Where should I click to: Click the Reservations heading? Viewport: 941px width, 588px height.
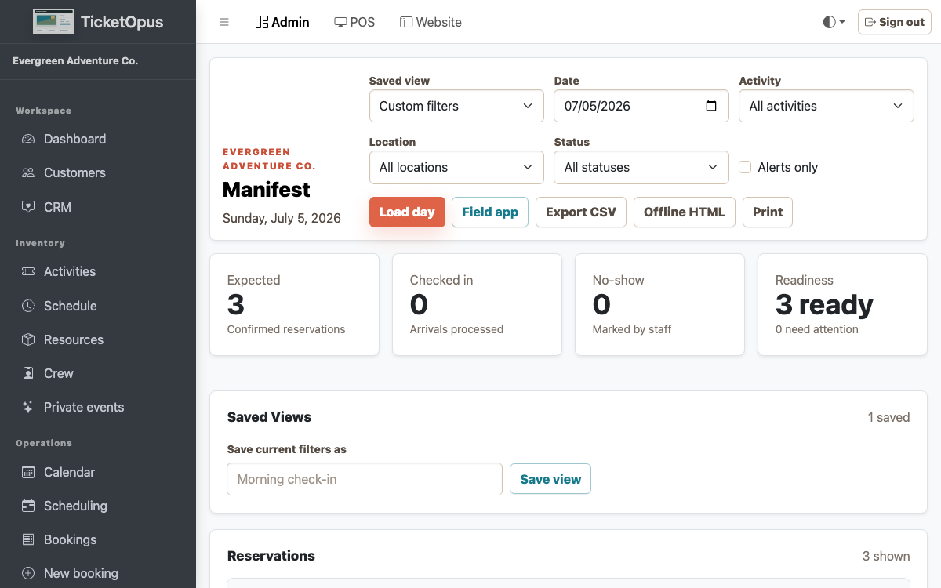(x=271, y=556)
